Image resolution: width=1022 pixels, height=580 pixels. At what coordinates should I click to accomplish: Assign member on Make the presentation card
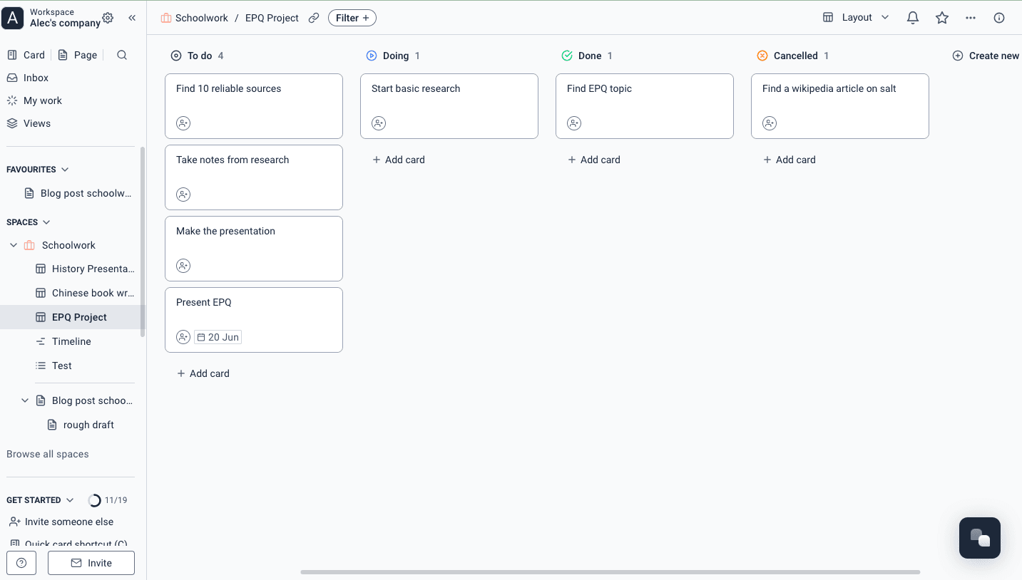(183, 266)
